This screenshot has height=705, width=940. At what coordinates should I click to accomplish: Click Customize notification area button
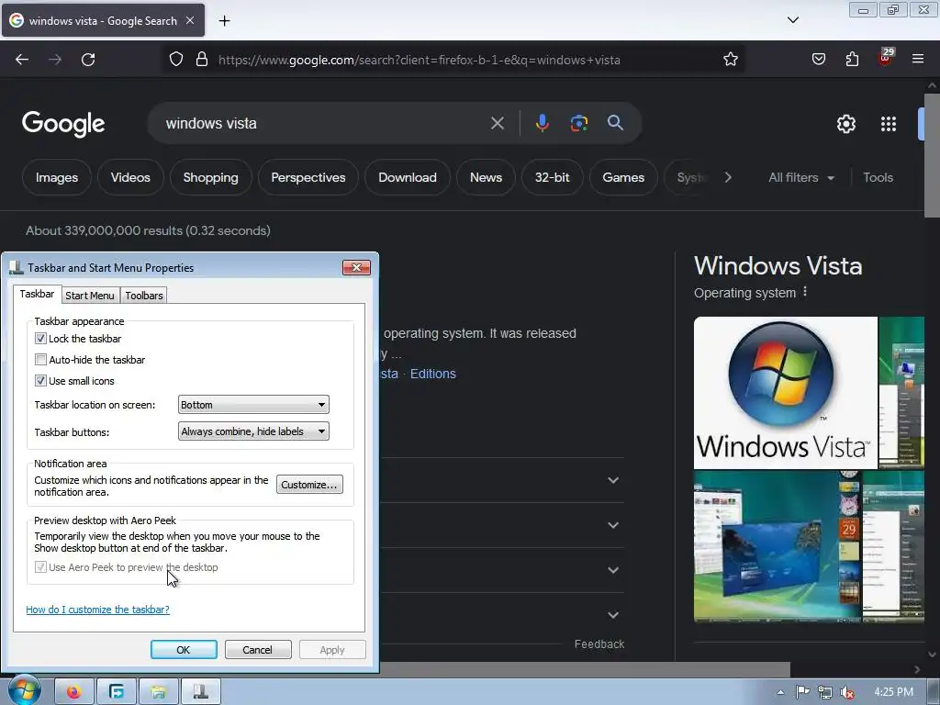[309, 485]
